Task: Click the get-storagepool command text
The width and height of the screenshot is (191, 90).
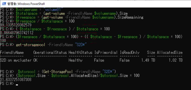Action: [x=30, y=45]
